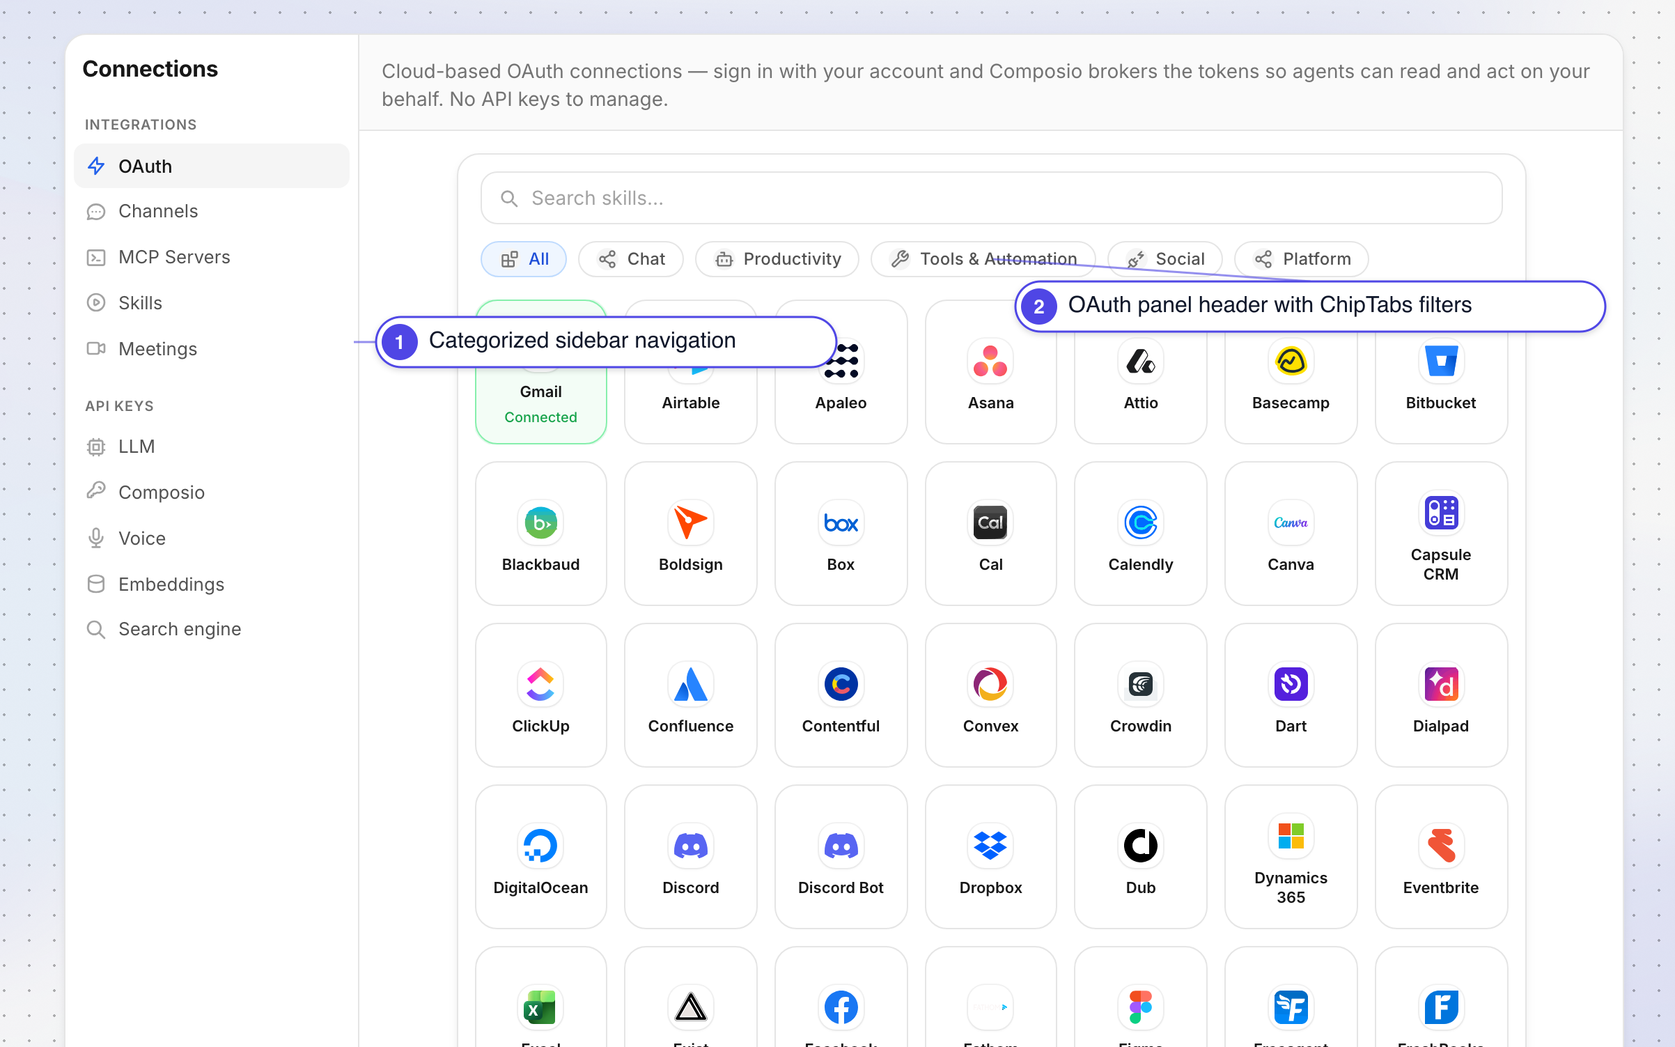Screen dimensions: 1675x1047
Task: Select the All filter chip
Action: click(524, 259)
